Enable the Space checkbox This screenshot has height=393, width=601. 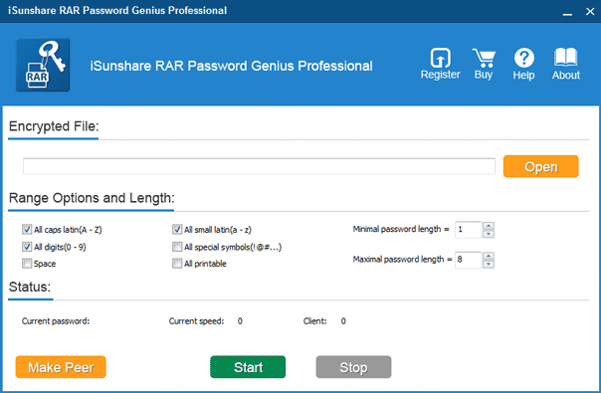(x=27, y=264)
